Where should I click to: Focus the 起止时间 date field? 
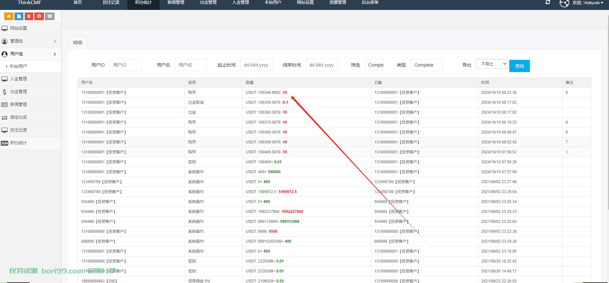click(x=256, y=65)
